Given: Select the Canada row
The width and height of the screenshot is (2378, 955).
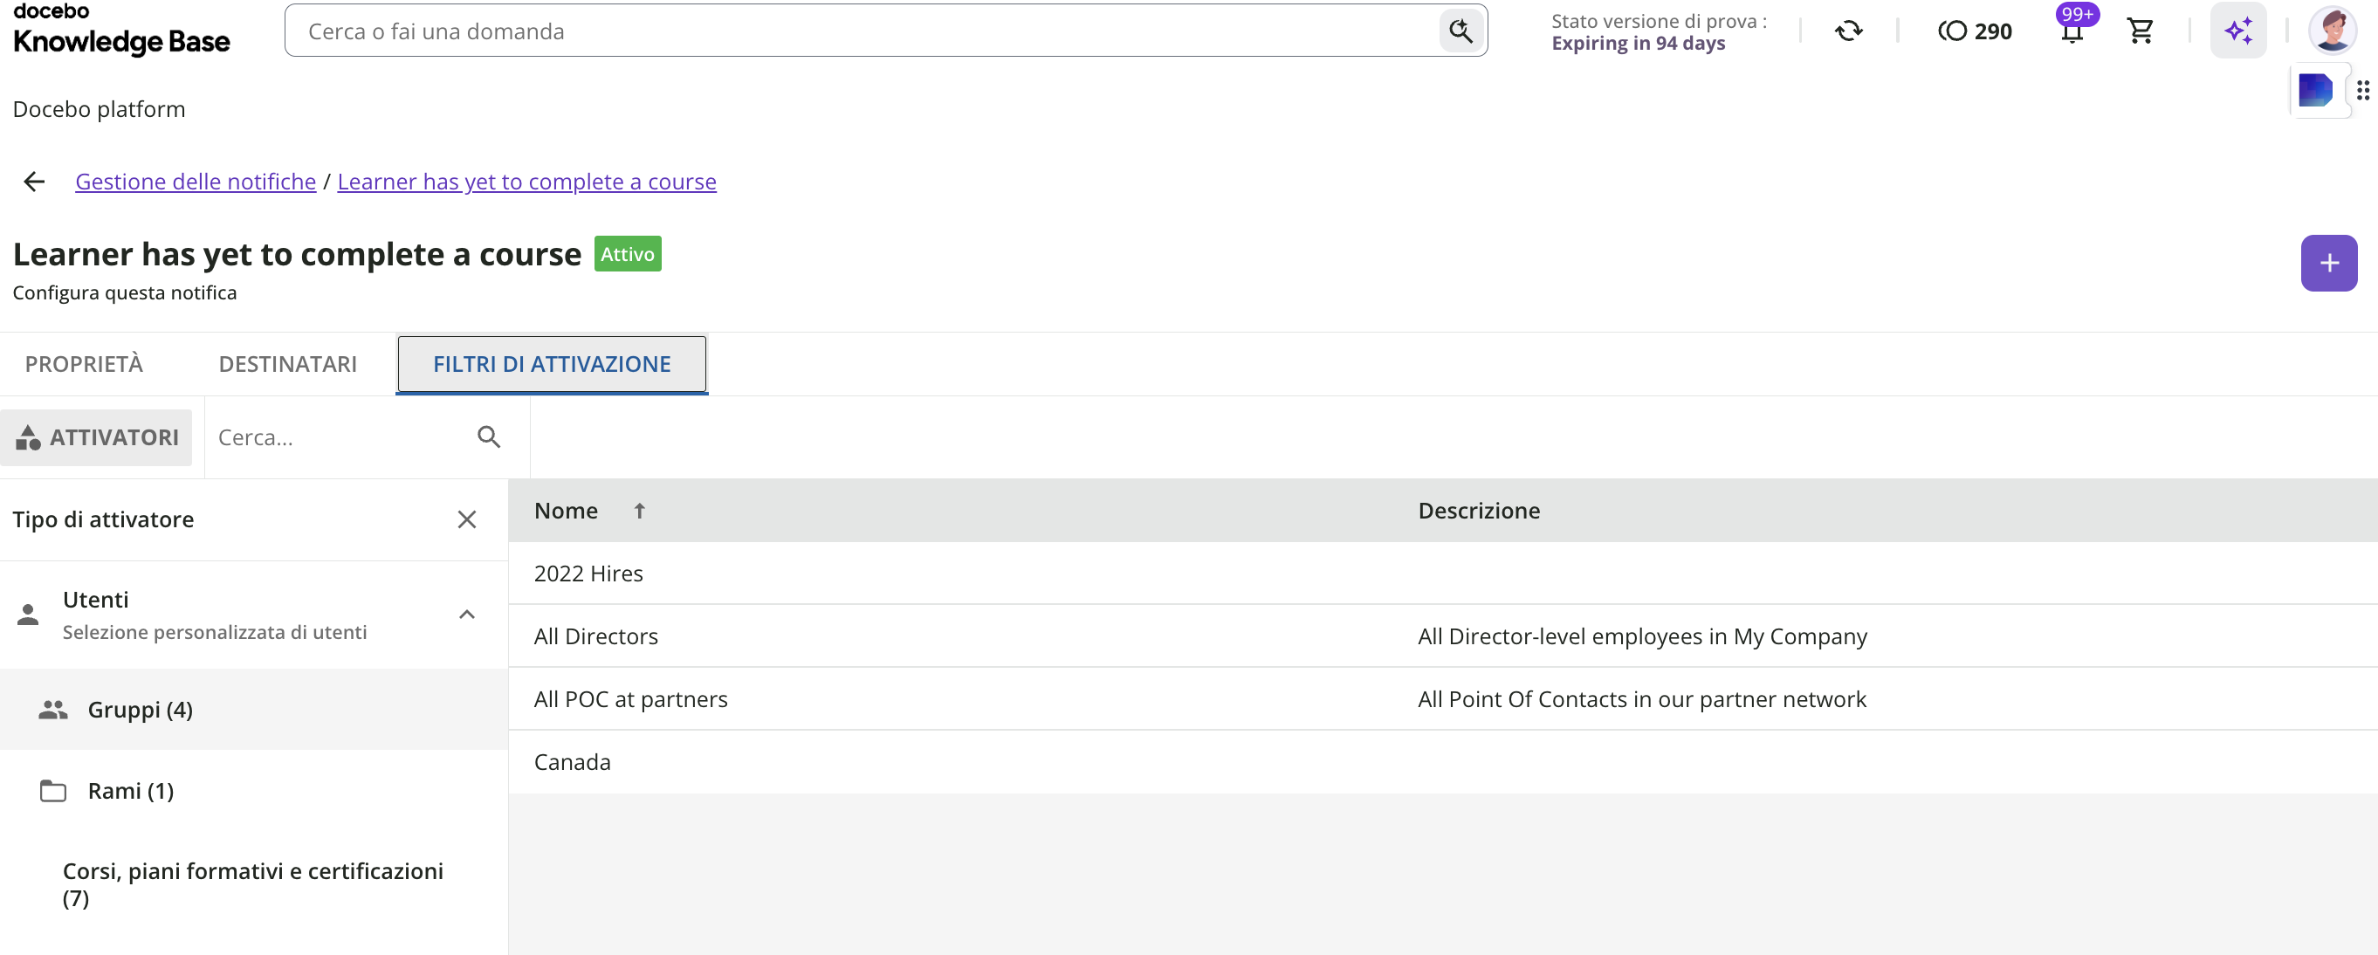Looking at the screenshot, I should 1443,762.
